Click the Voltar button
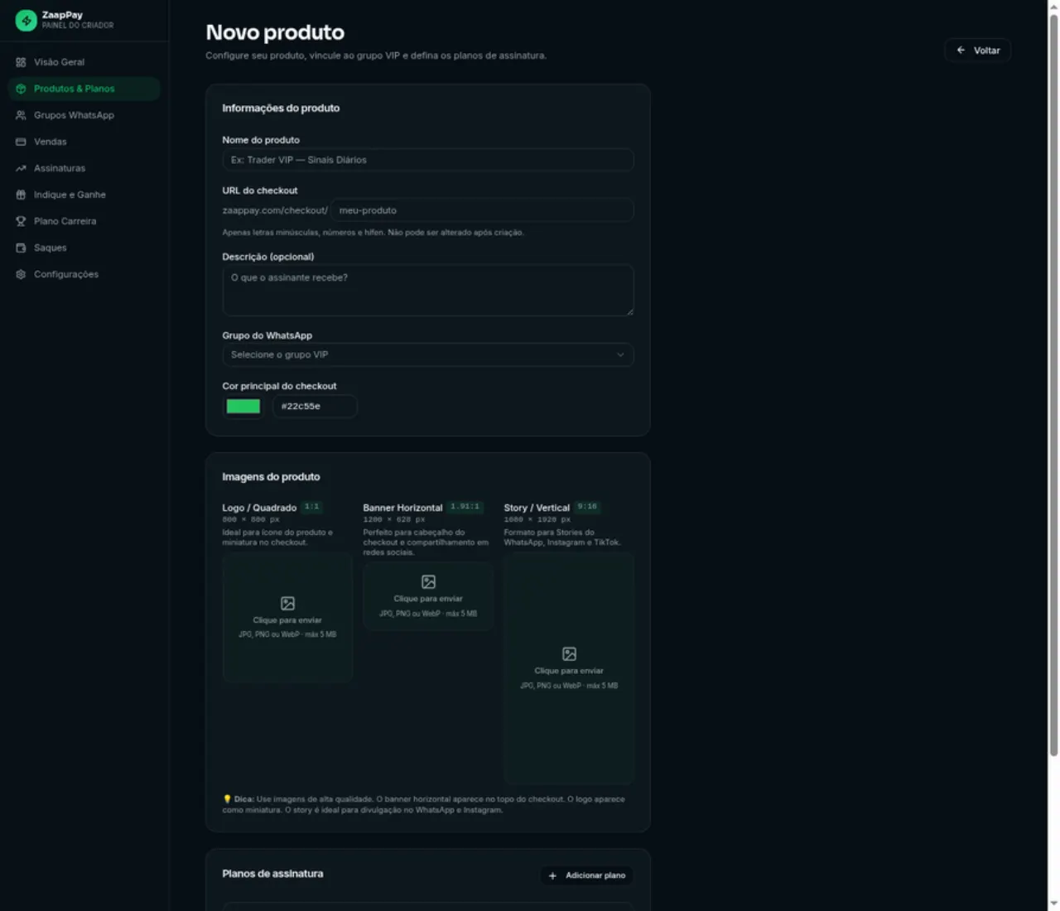This screenshot has height=911, width=1060. [977, 51]
